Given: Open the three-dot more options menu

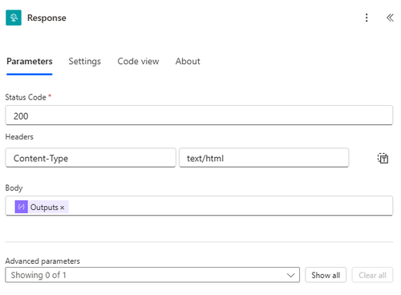Looking at the screenshot, I should point(367,18).
